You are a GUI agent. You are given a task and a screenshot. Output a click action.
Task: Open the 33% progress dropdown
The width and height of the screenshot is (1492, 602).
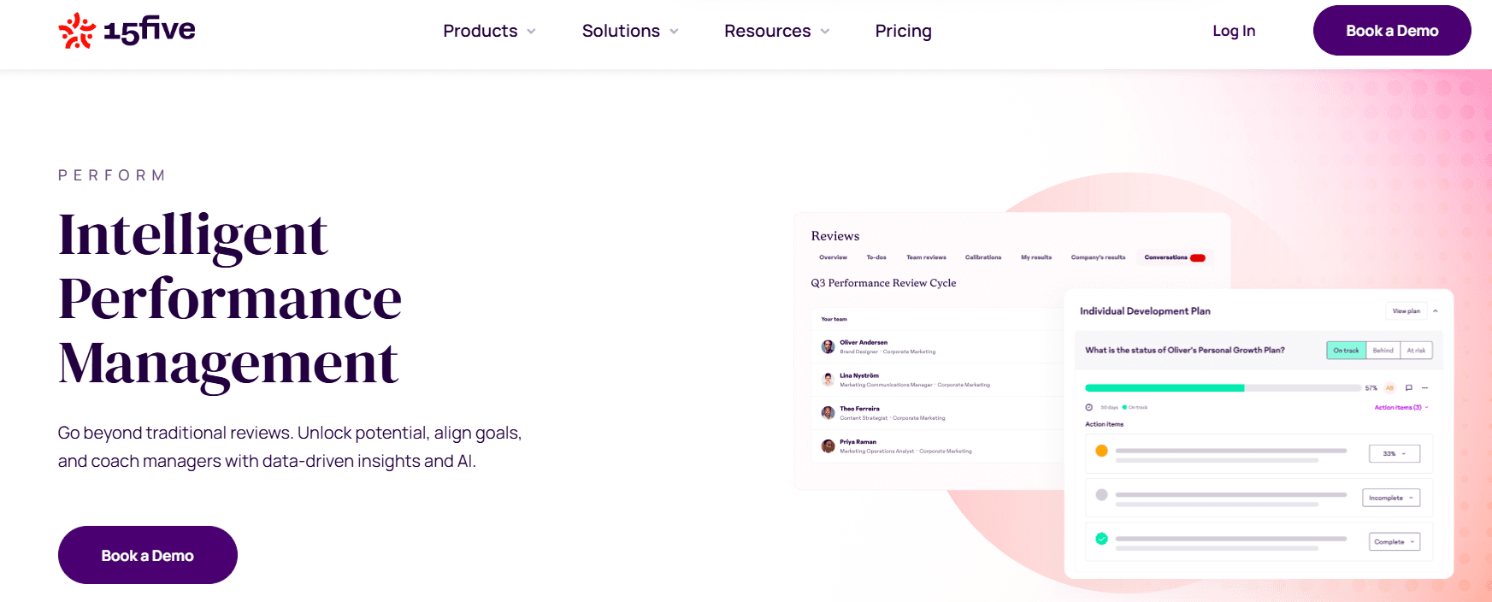pyautogui.click(x=1395, y=454)
